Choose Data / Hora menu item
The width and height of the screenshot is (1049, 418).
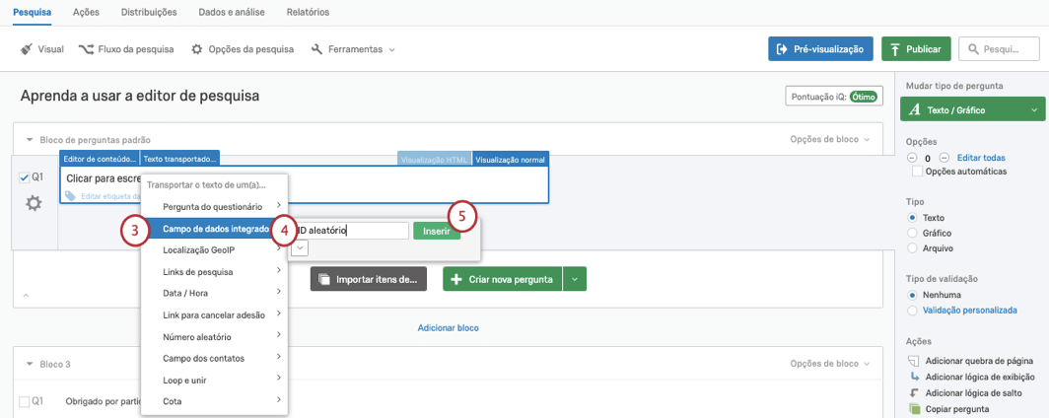point(215,293)
